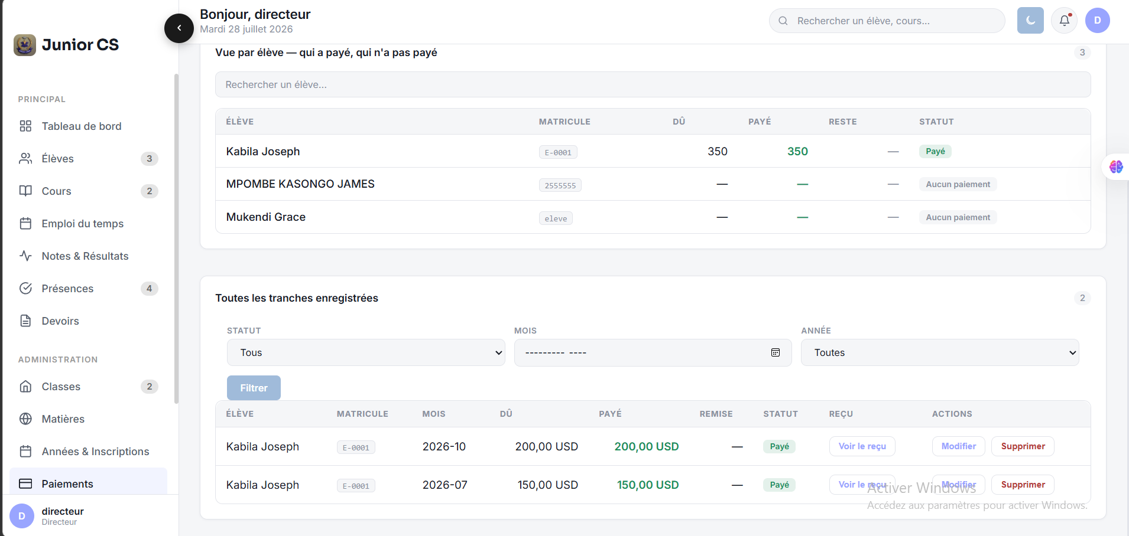Click the Paiements card icon
The image size is (1129, 536).
tap(25, 483)
